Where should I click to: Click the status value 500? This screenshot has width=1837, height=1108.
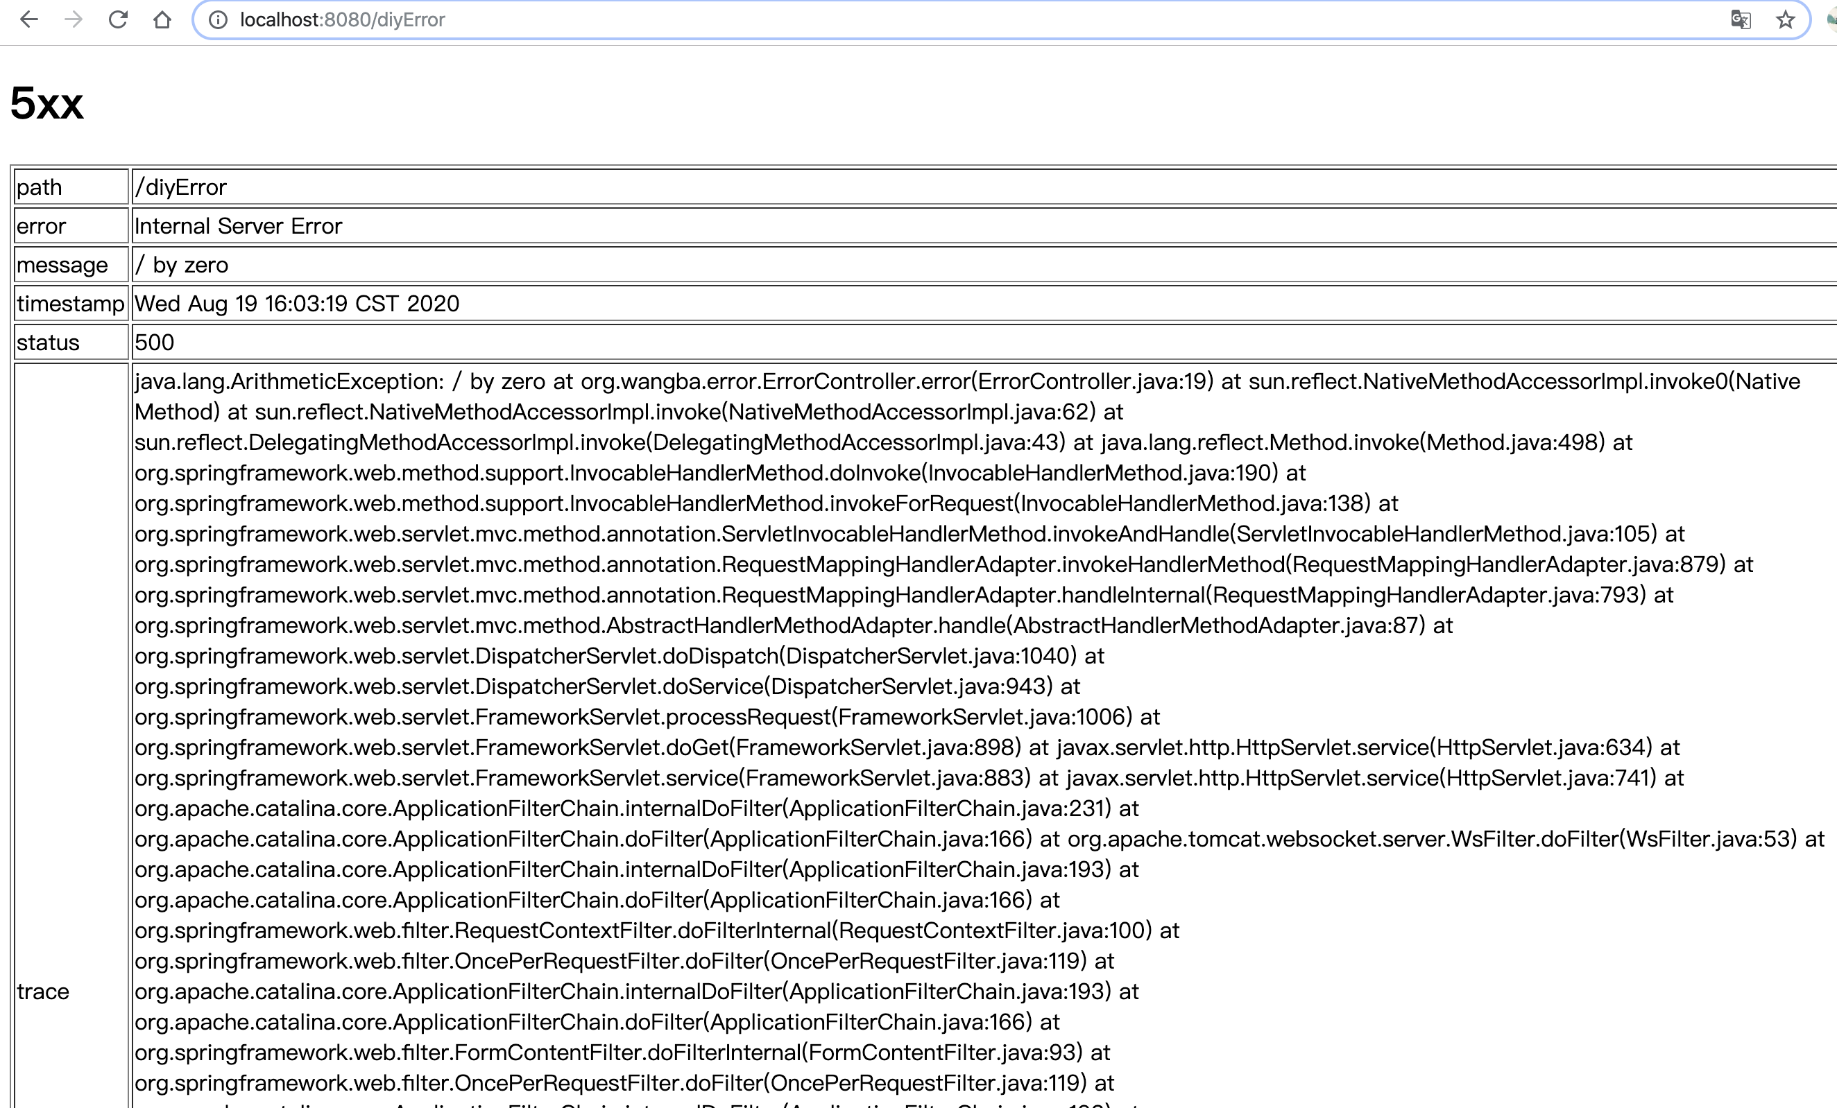[x=154, y=342]
